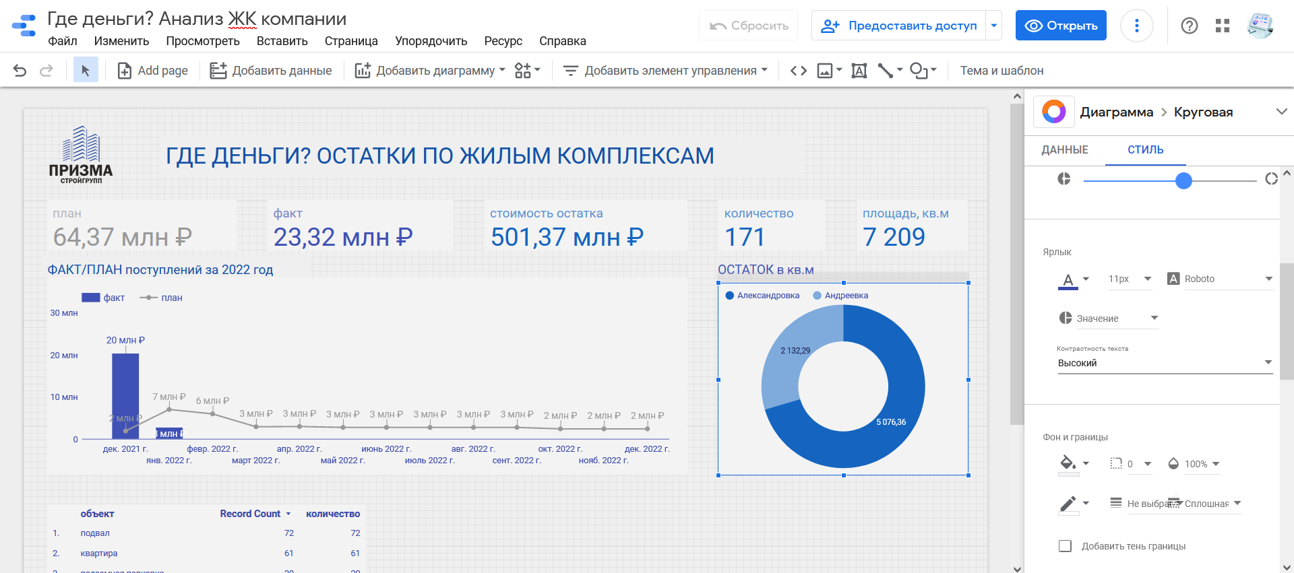1294x573 pixels.
Task: Click the blue Открыть button
Action: coord(1061,26)
